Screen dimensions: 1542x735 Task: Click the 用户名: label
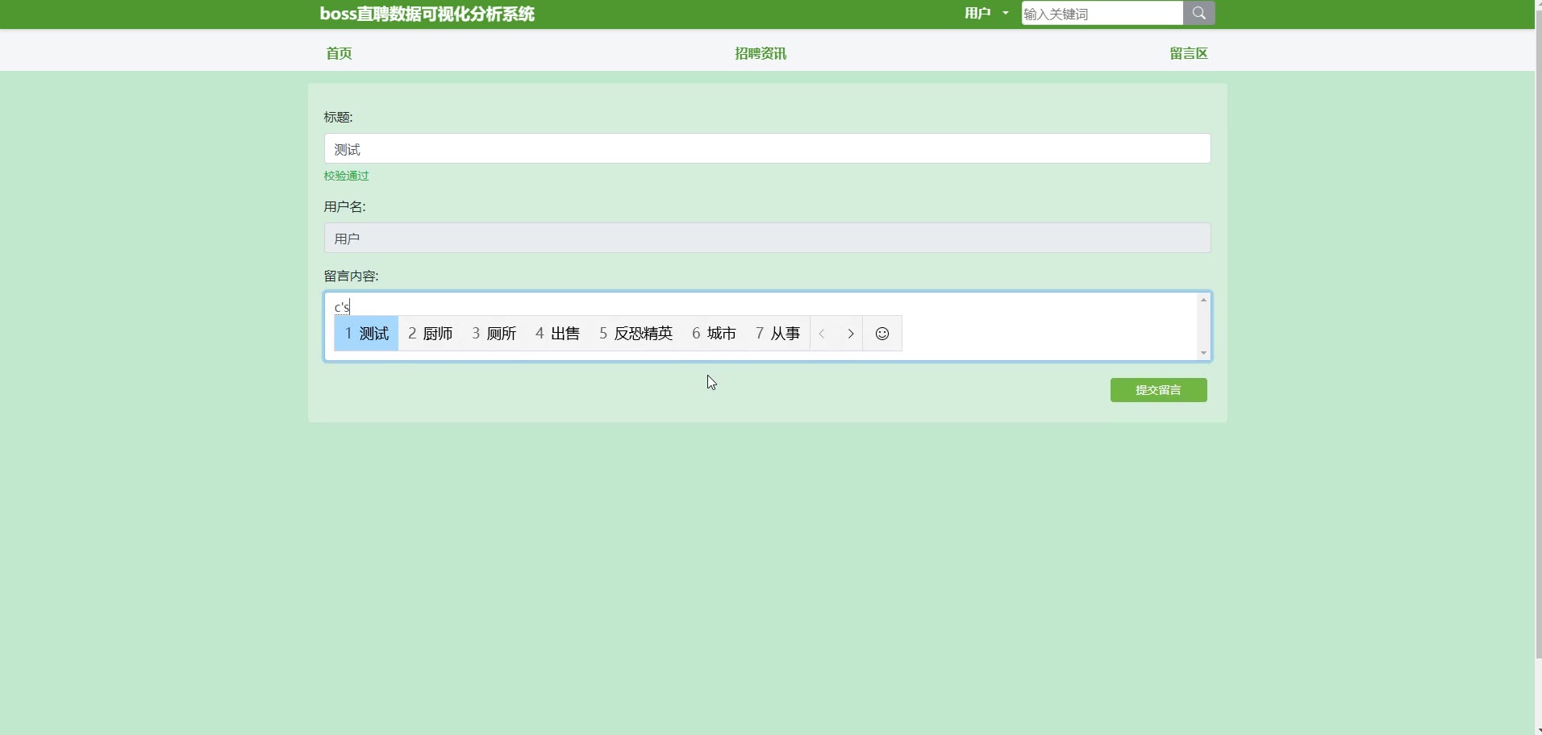[344, 206]
